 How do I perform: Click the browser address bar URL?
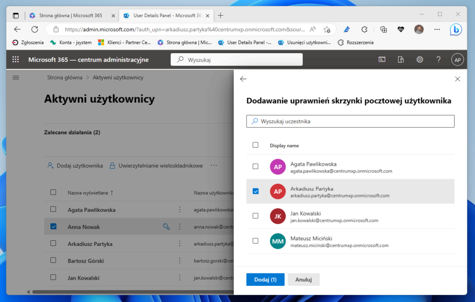pos(185,29)
